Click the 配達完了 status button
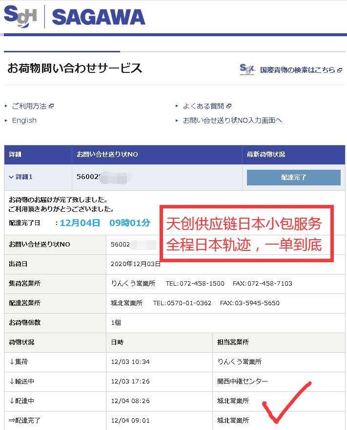The width and height of the screenshot is (347, 430). [x=294, y=178]
